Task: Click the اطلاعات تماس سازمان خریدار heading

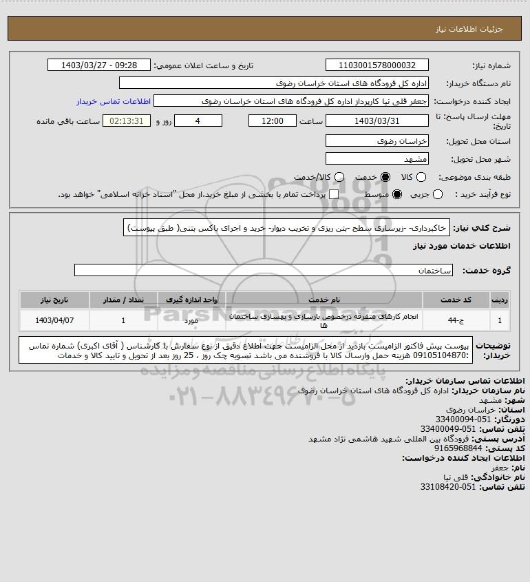Action: coord(465,381)
